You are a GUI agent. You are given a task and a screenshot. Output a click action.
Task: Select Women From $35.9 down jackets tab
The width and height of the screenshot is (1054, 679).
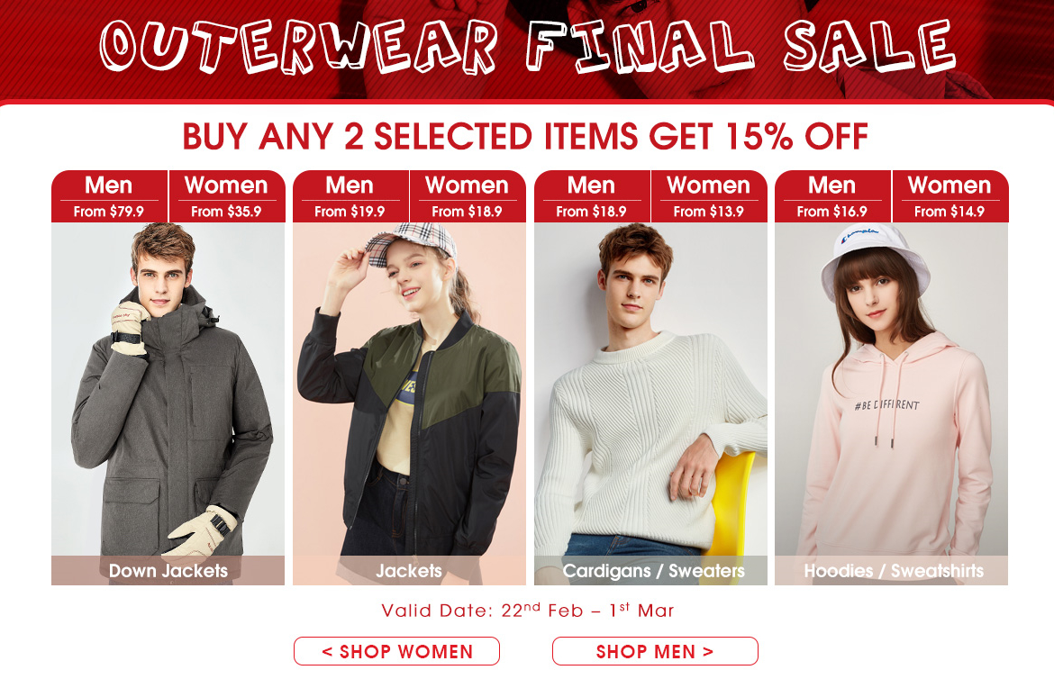(226, 196)
